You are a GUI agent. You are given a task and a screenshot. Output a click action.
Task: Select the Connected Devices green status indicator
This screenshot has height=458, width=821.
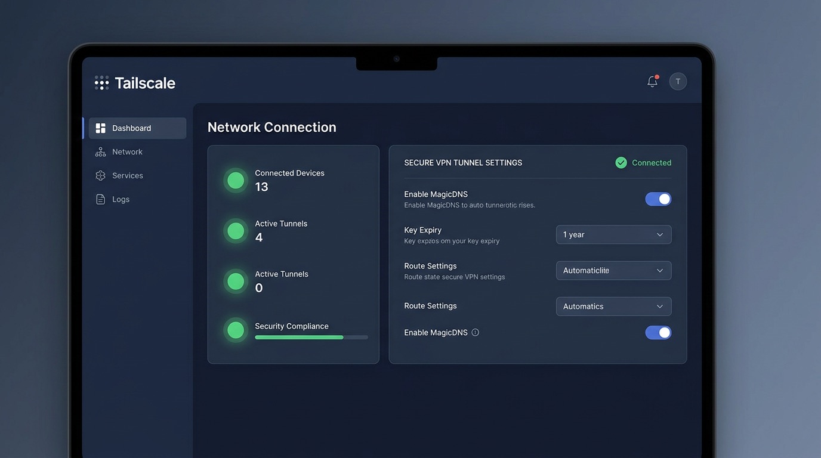coord(236,181)
